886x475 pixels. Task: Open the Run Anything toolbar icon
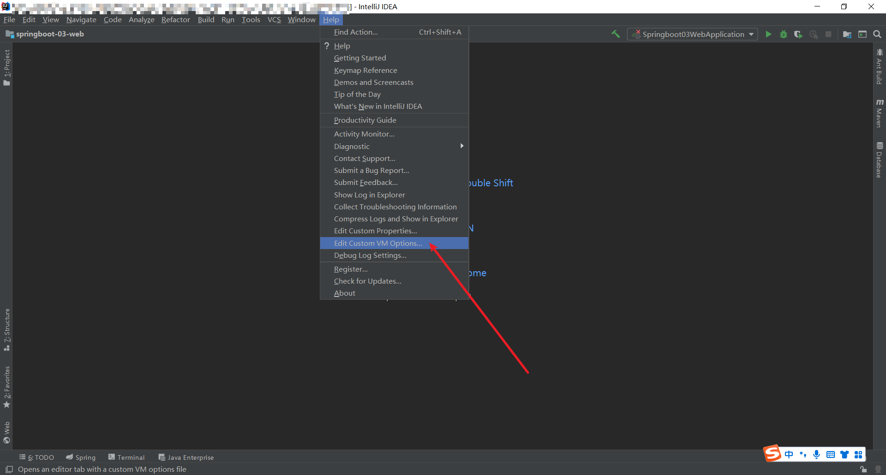point(862,34)
